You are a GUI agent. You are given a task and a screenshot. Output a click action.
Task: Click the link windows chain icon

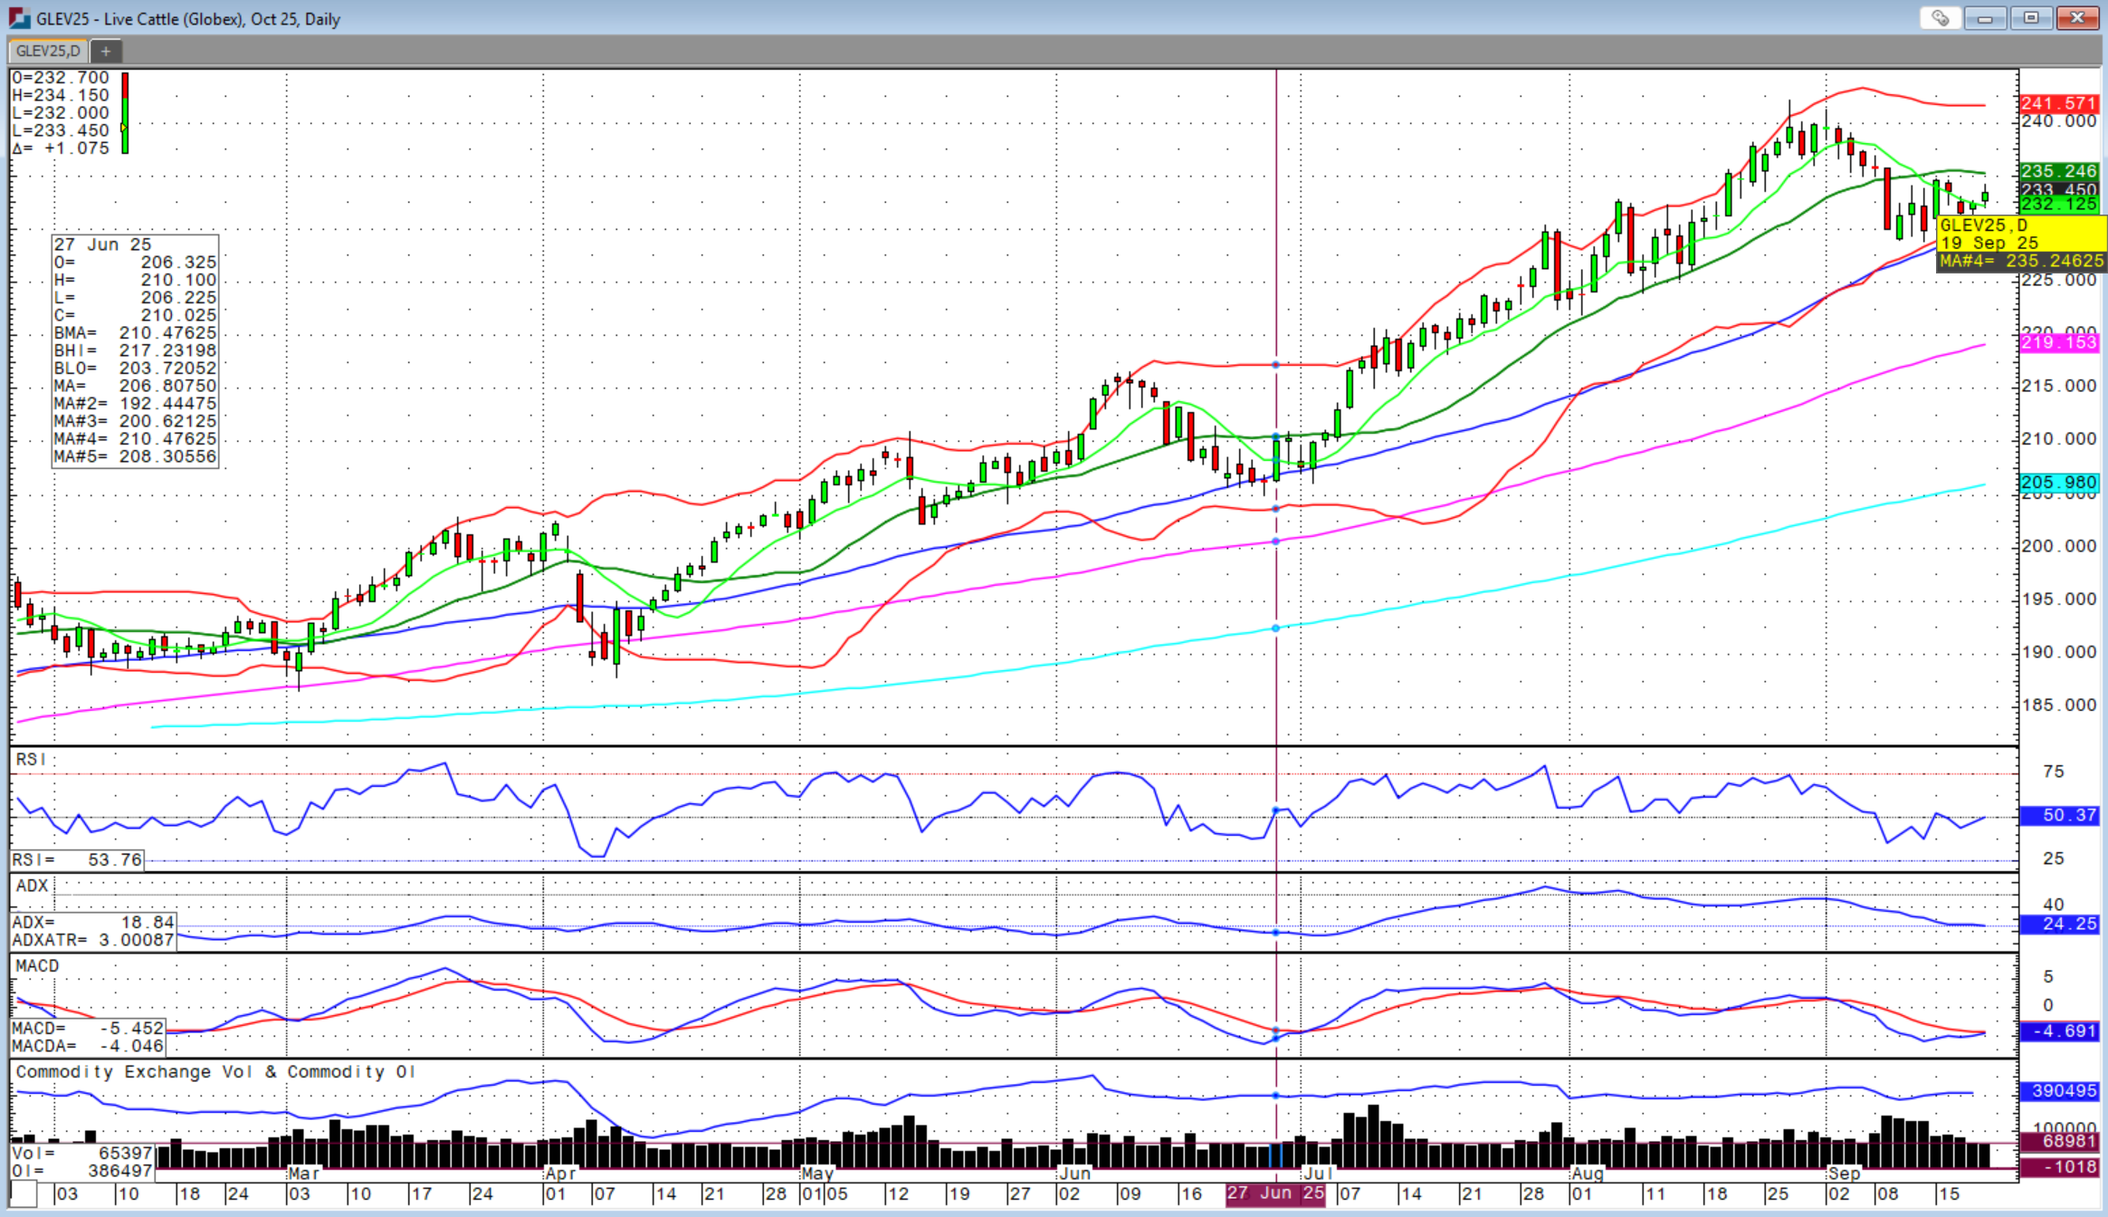[1941, 18]
